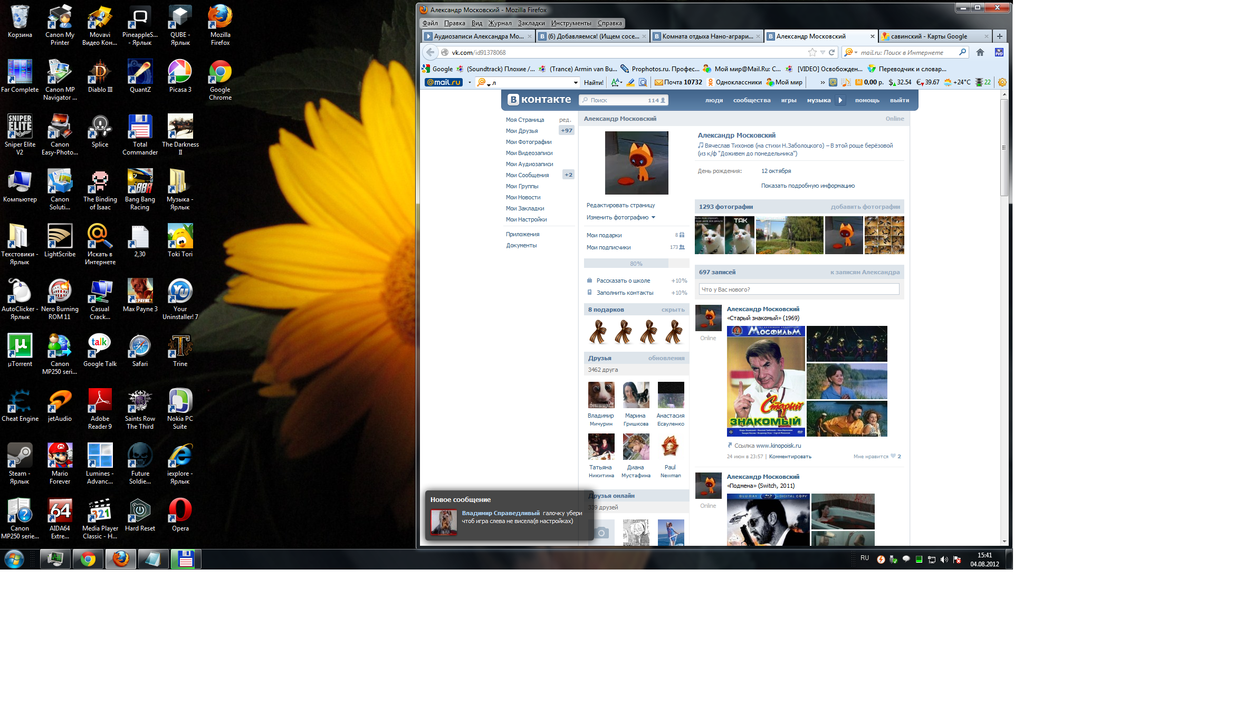Reload the page with the refresh icon
Screen dimensions: 1253x704
[x=832, y=52]
